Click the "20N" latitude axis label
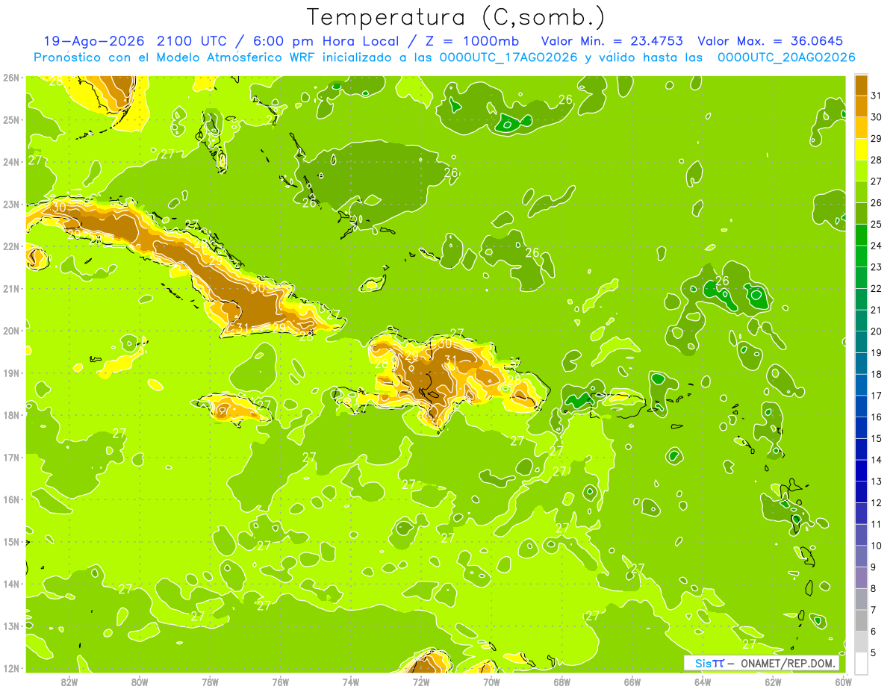Screen dimensions: 896x692 pos(11,330)
